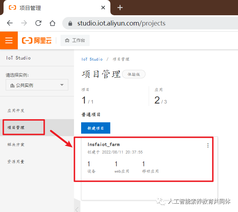Click the 项目 count 1/1
This screenshot has height=212, width=238.
[88, 100]
